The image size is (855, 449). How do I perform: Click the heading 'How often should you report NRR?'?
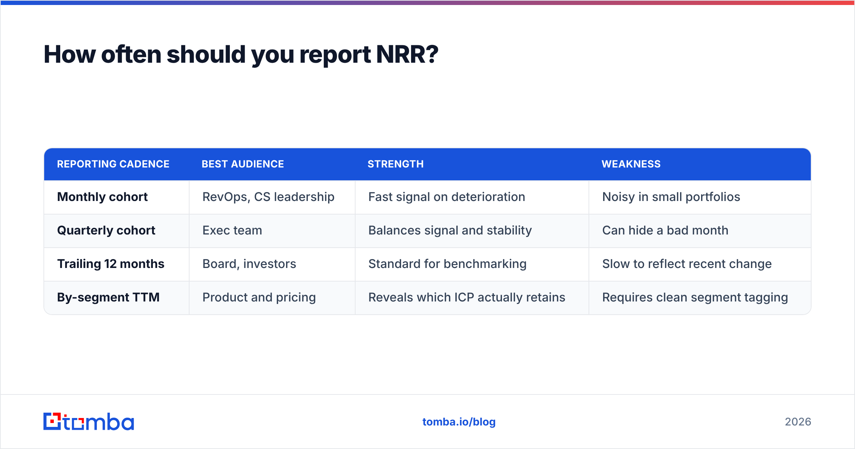point(241,55)
